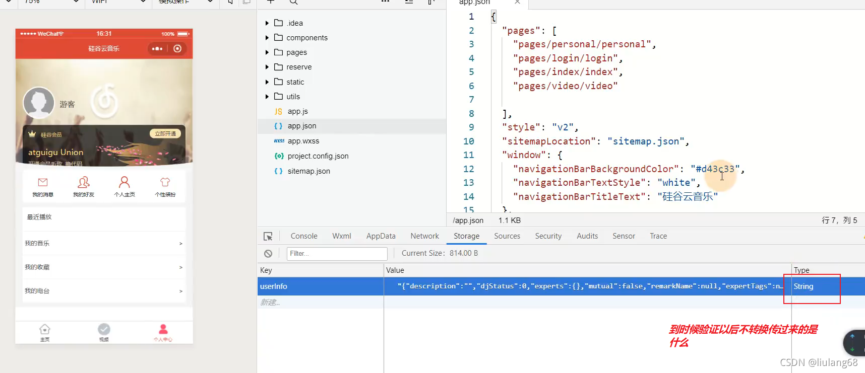
Task: Click the braces icon beside sitemap.json
Action: pos(278,171)
